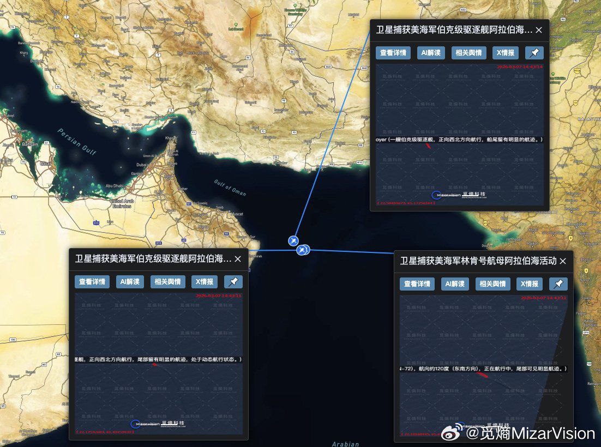Open X情报 in the bottom-left popup
This screenshot has width=601, height=447.
(204, 282)
